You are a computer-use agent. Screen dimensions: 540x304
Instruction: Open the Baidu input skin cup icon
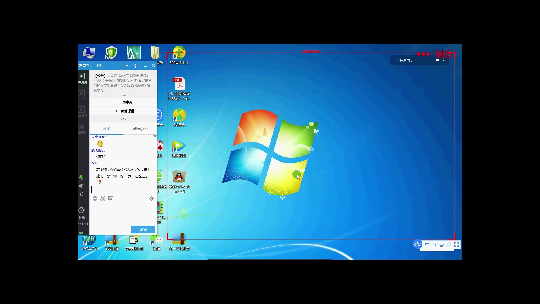pos(442,245)
